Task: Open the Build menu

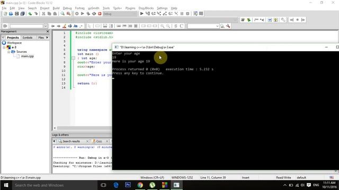Action: click(56, 8)
